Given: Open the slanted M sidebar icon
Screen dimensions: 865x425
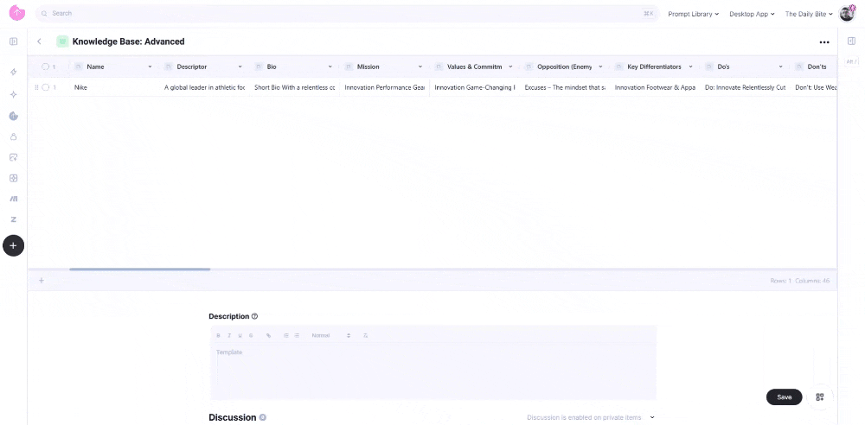Looking at the screenshot, I should pos(13,199).
